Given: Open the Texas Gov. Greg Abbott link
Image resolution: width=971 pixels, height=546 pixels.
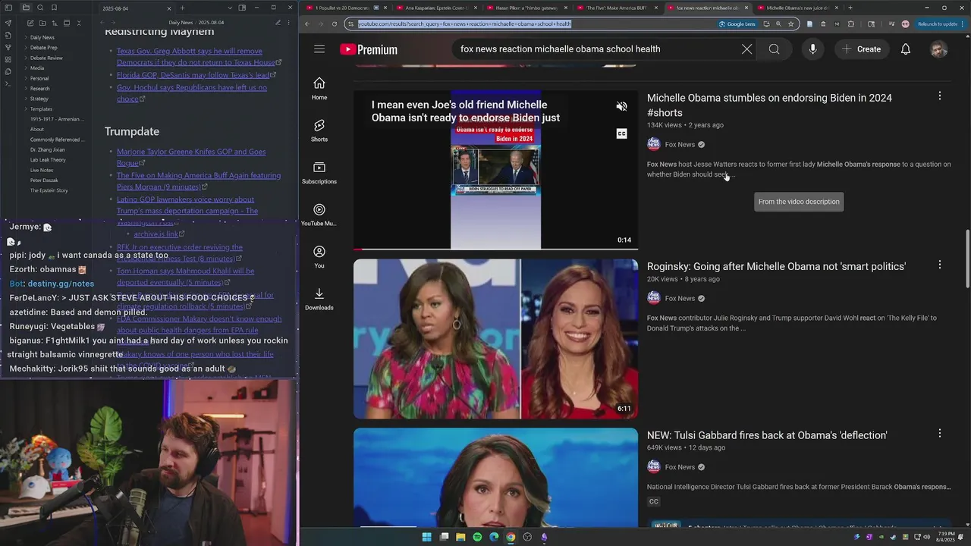Looking at the screenshot, I should (x=196, y=57).
